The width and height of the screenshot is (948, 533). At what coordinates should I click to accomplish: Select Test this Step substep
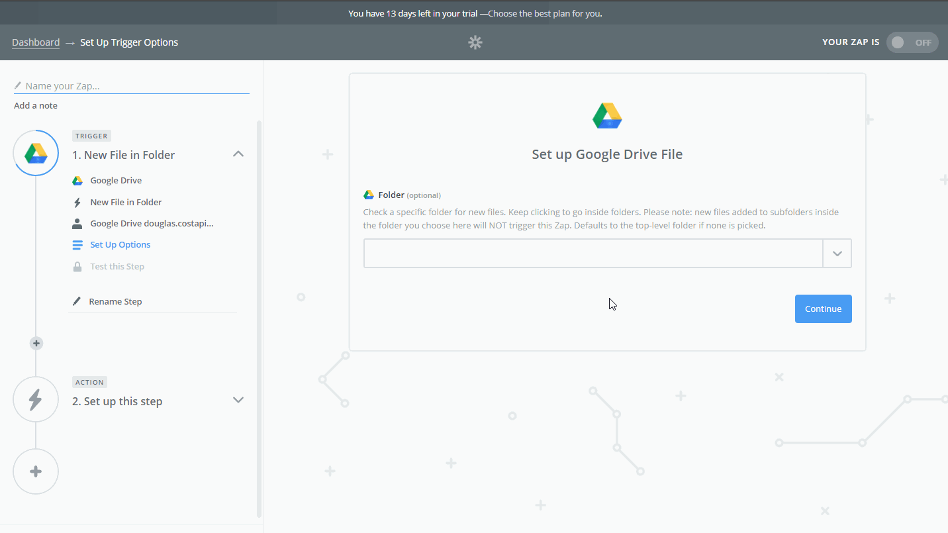coord(117,267)
